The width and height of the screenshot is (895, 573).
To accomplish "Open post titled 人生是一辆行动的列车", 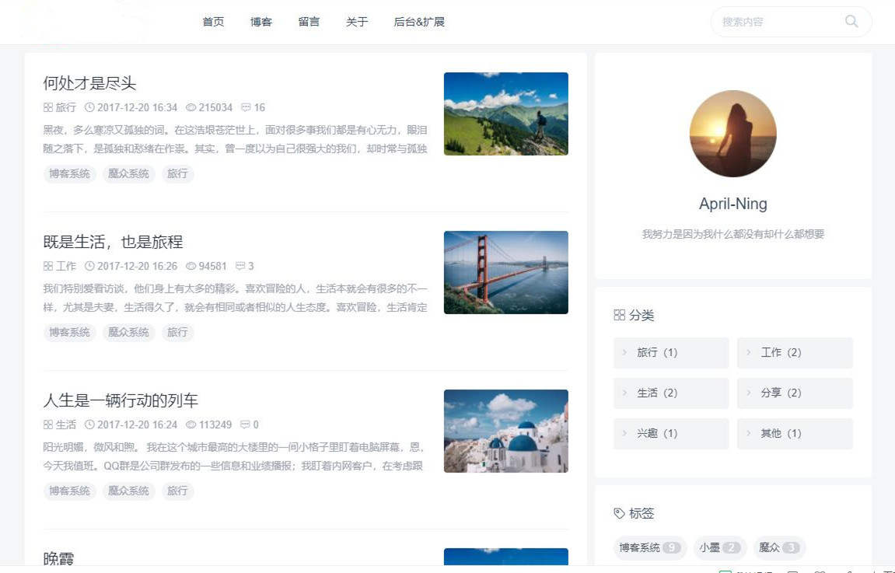I will (121, 400).
